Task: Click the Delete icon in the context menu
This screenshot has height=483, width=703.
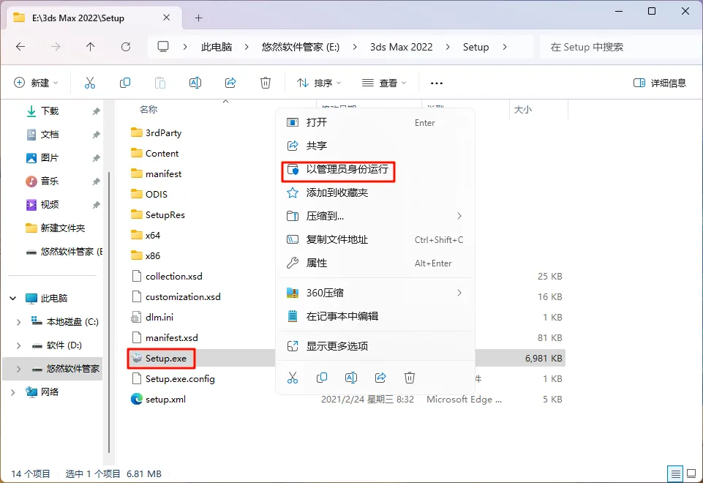Action: click(x=410, y=378)
